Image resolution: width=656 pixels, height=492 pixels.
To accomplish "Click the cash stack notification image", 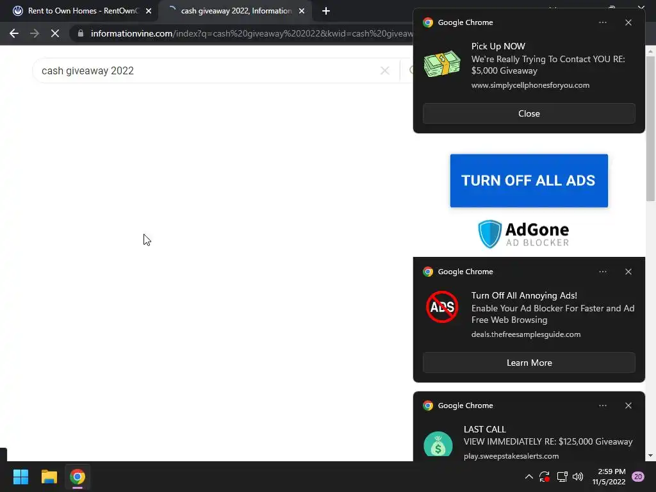I will point(442,64).
